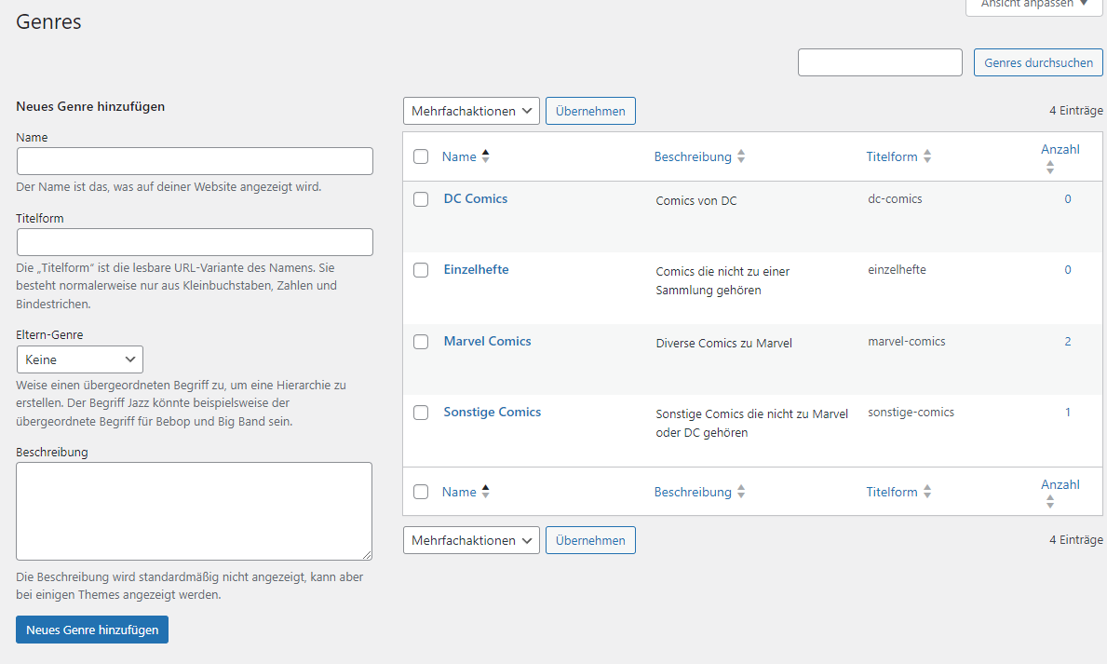Click Beschreibung sort arrows in table footer

point(741,493)
